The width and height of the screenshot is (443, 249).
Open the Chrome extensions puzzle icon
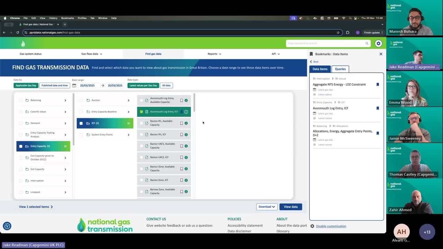point(347,33)
